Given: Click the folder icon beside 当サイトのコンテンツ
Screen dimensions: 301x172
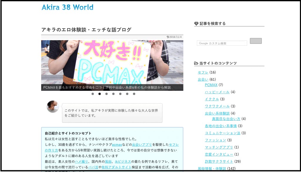Looking at the screenshot, I should 196,63.
